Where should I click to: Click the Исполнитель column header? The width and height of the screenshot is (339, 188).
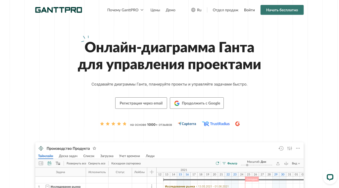point(97,172)
